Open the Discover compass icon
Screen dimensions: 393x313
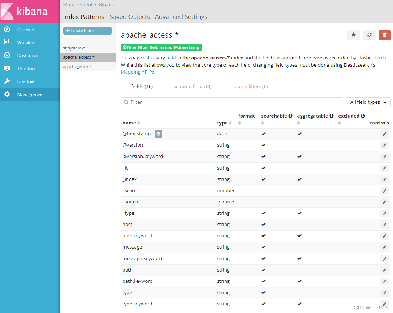7,29
